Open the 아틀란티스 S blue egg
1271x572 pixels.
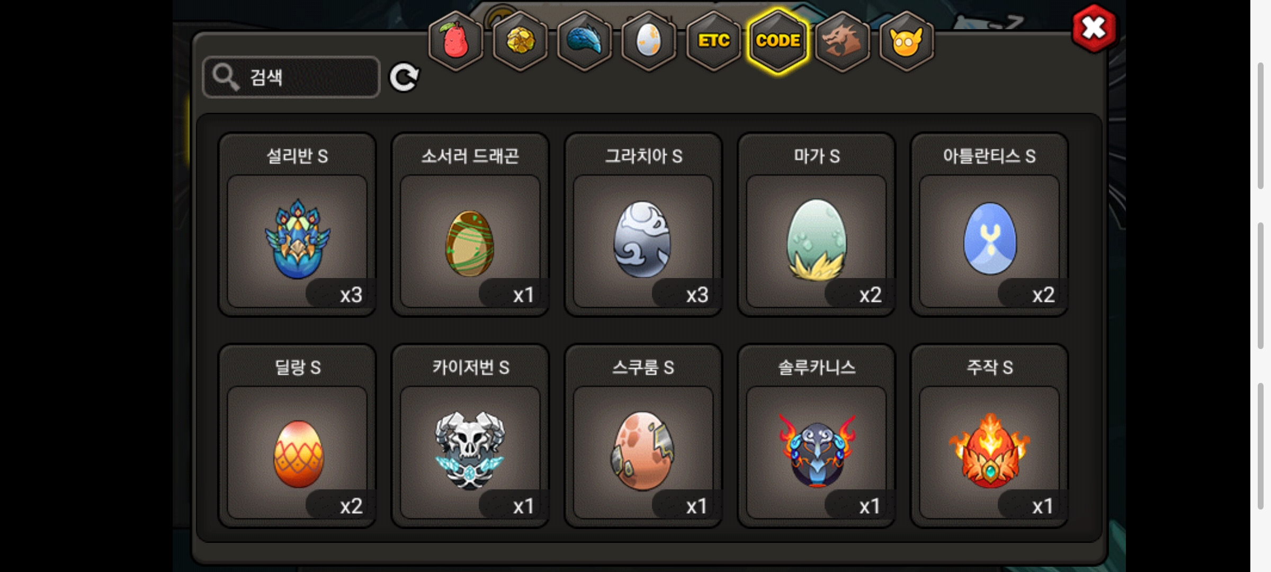click(x=989, y=225)
